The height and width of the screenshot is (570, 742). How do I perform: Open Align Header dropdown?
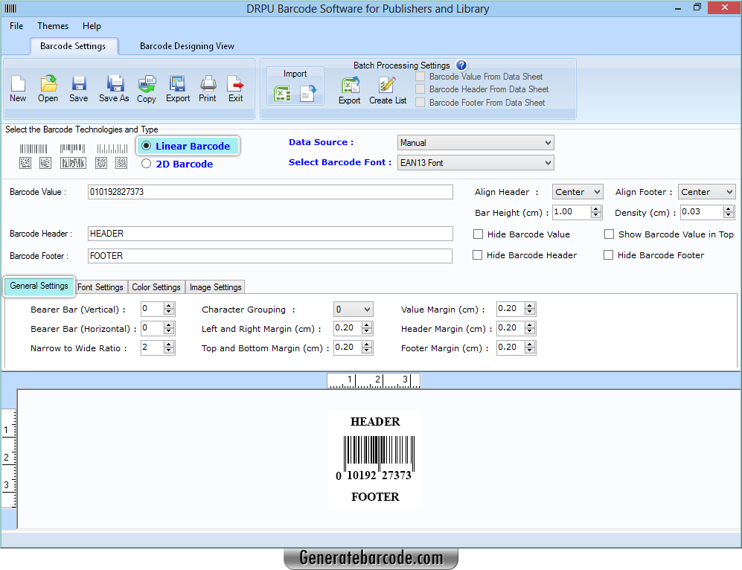click(x=578, y=192)
